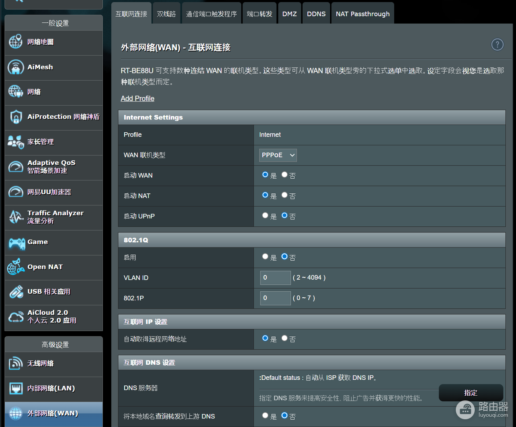Switch to the 互联网连接 tab

pyautogui.click(x=131, y=14)
